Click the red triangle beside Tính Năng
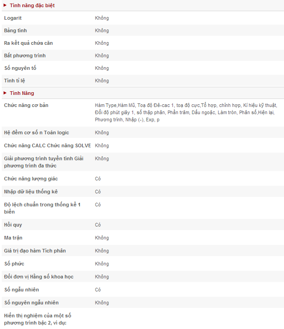Image resolution: width=284 pixels, height=329 pixels. (5, 93)
